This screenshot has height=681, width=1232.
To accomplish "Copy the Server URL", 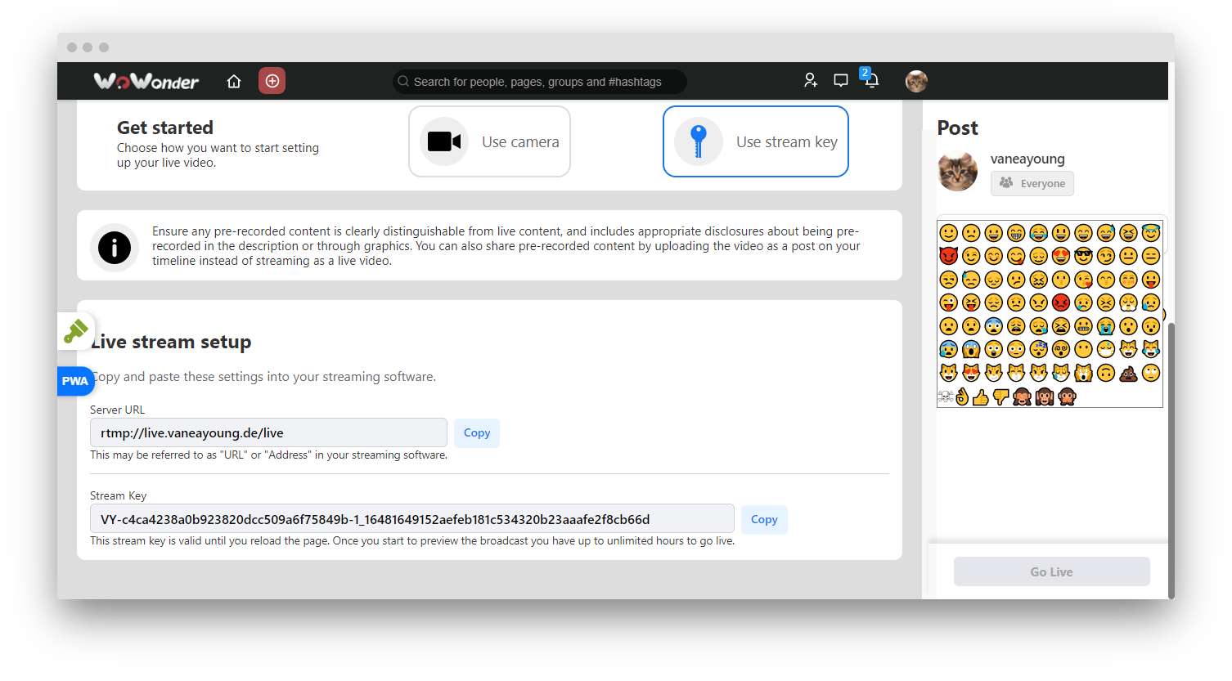I will tap(476, 432).
